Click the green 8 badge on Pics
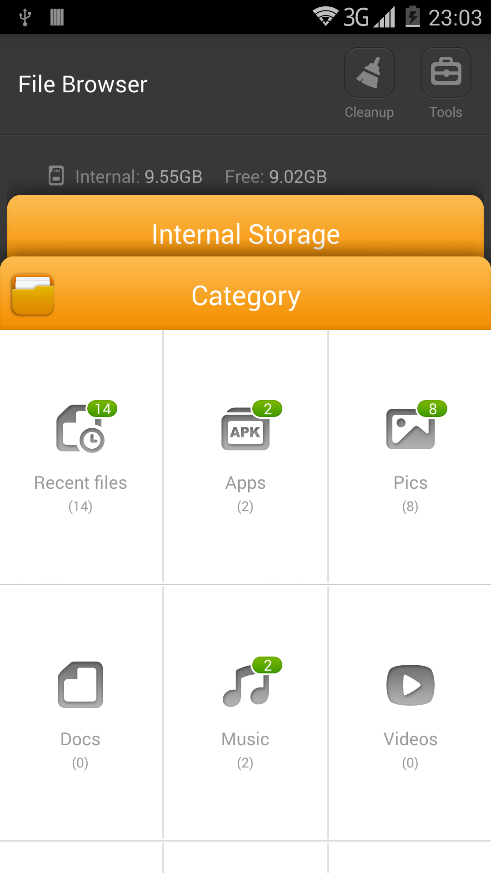The height and width of the screenshot is (873, 491). 432,409
